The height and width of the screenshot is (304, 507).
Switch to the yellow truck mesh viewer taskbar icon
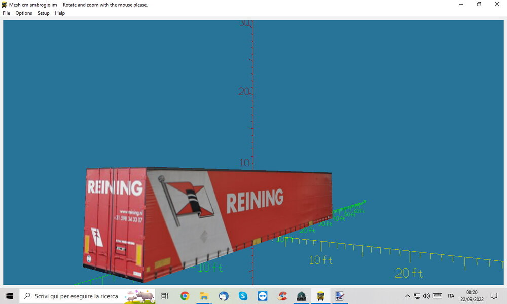click(321, 296)
